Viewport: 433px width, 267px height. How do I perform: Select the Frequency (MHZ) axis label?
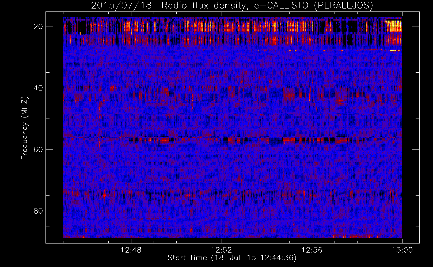click(x=25, y=128)
